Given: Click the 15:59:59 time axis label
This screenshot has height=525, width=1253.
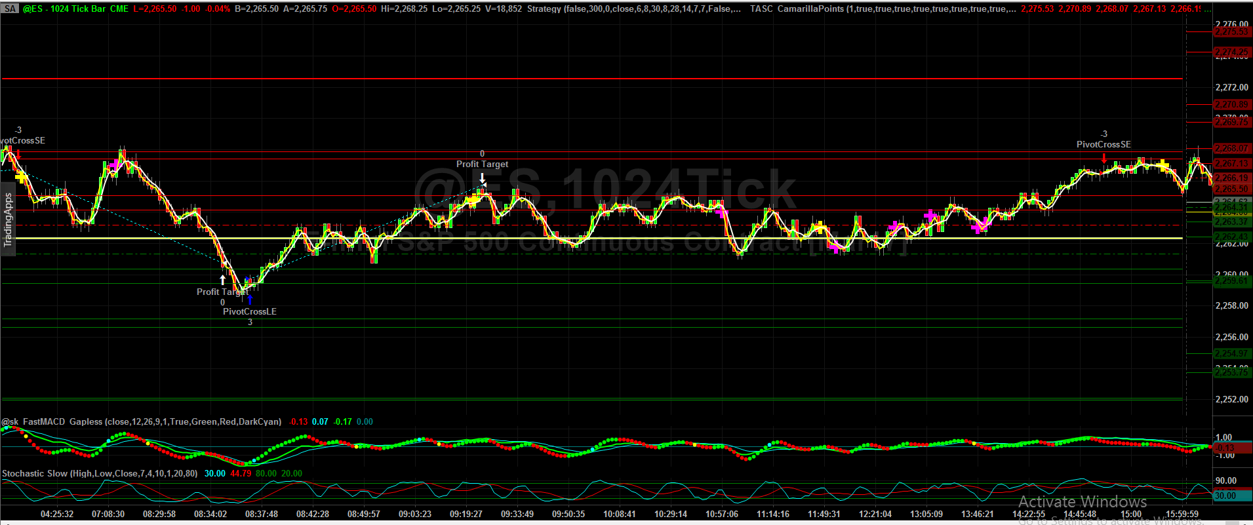Looking at the screenshot, I should [1182, 514].
